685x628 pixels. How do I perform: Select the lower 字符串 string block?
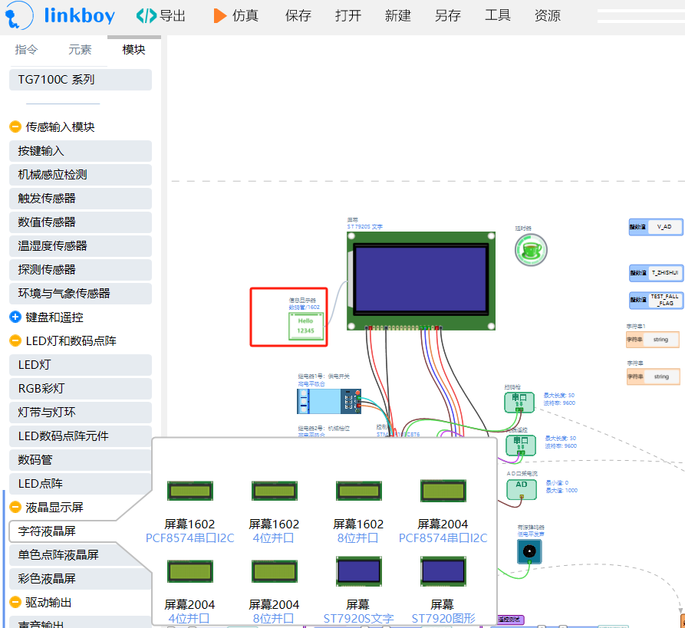(653, 376)
